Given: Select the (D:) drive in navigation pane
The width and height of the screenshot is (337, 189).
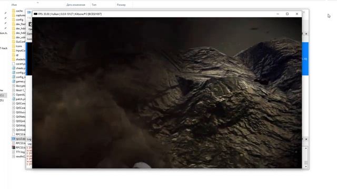Looking at the screenshot, I should (x=2, y=100).
